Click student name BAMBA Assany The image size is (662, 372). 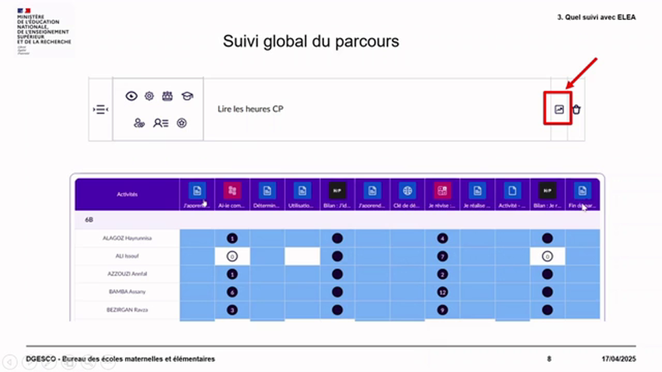pyautogui.click(x=127, y=291)
